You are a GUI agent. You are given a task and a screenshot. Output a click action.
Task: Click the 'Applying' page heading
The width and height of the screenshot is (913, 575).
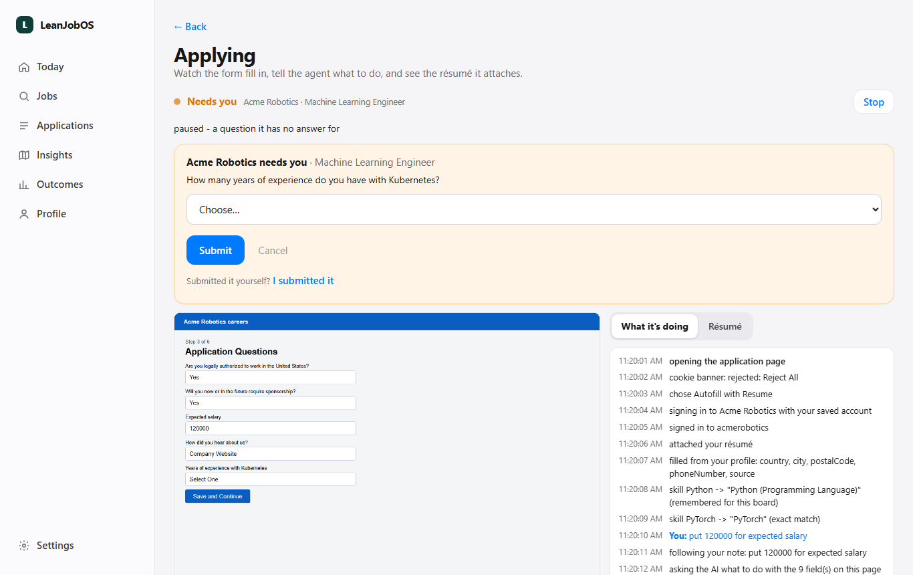pyautogui.click(x=215, y=55)
